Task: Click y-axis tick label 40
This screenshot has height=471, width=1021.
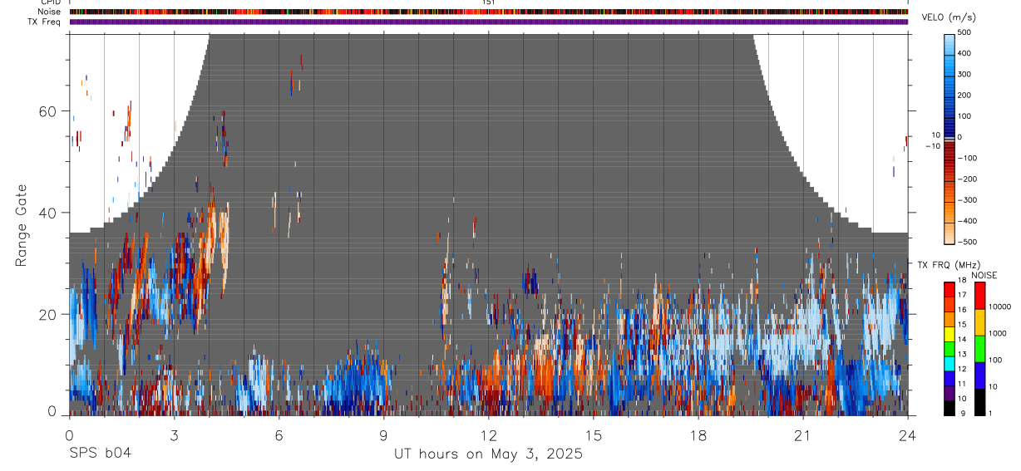Action: coord(49,213)
